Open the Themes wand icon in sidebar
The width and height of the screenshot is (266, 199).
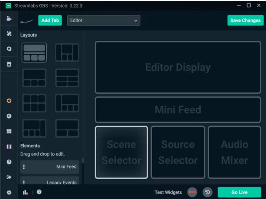click(x=9, y=34)
